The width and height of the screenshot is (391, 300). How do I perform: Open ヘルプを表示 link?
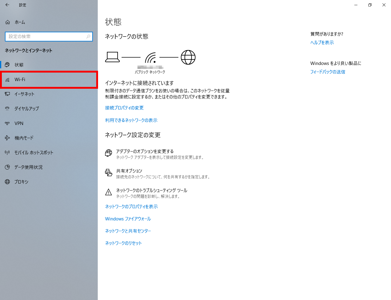(x=322, y=43)
